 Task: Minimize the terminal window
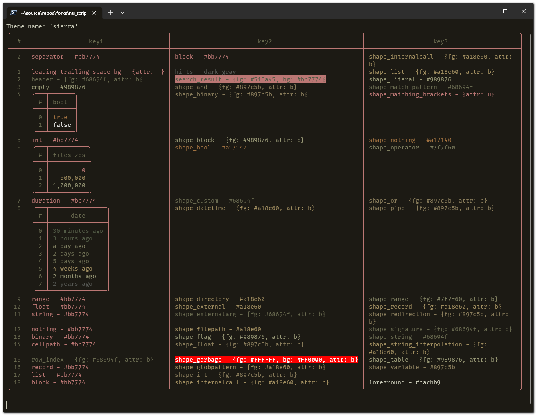click(x=487, y=11)
